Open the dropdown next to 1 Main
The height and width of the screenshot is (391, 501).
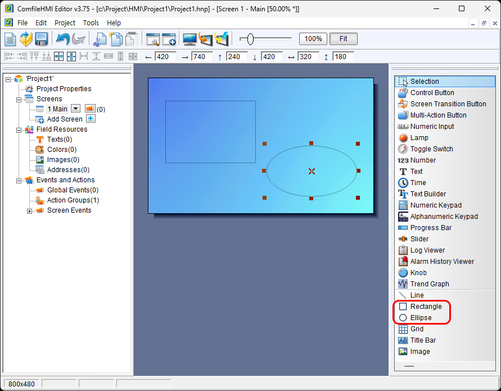[x=75, y=109]
